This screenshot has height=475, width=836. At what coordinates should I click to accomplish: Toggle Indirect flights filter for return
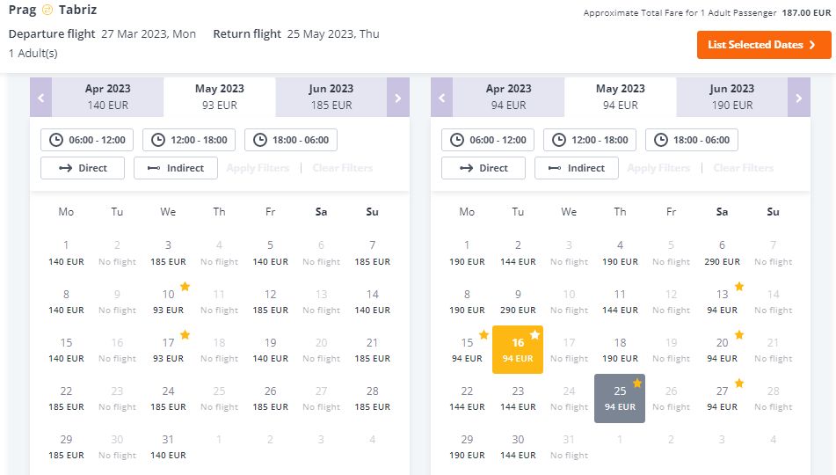pyautogui.click(x=577, y=168)
